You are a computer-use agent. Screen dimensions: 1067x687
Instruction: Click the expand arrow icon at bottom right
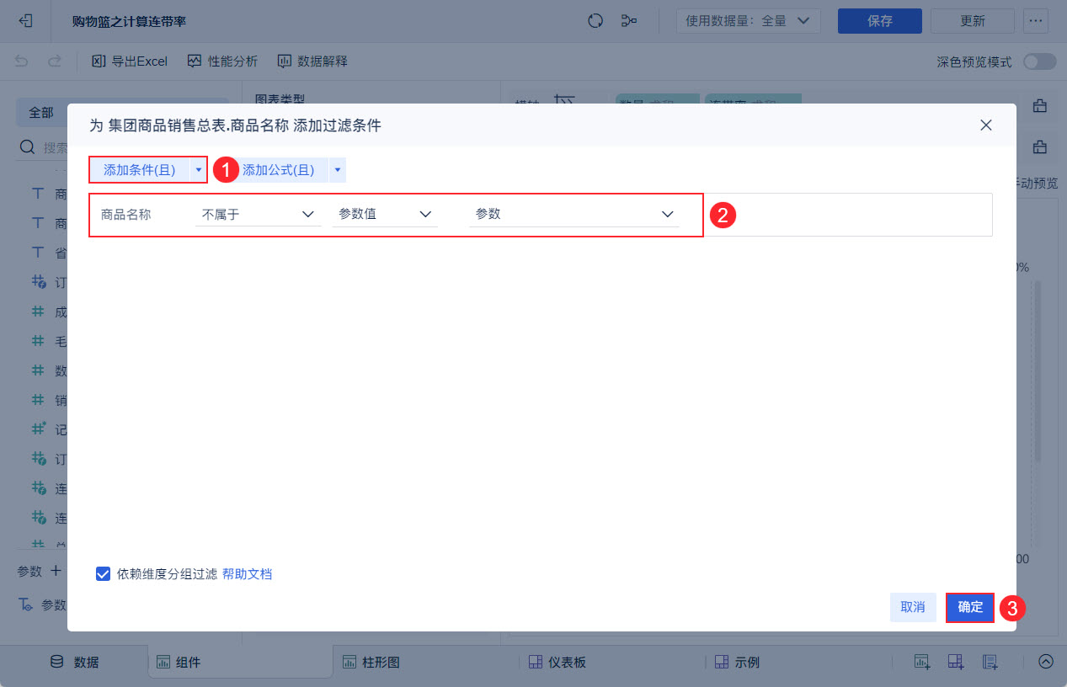pos(1045,662)
